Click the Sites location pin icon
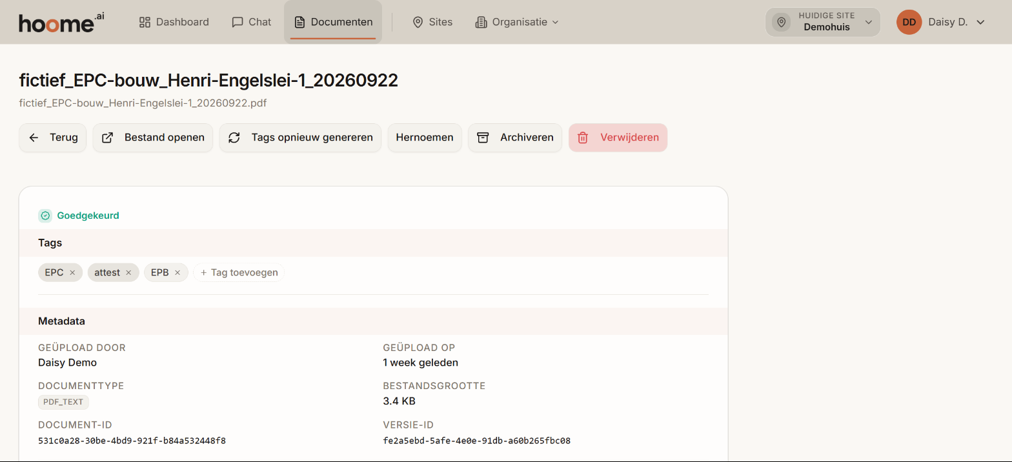Screen dimensions: 1012x462 point(418,22)
